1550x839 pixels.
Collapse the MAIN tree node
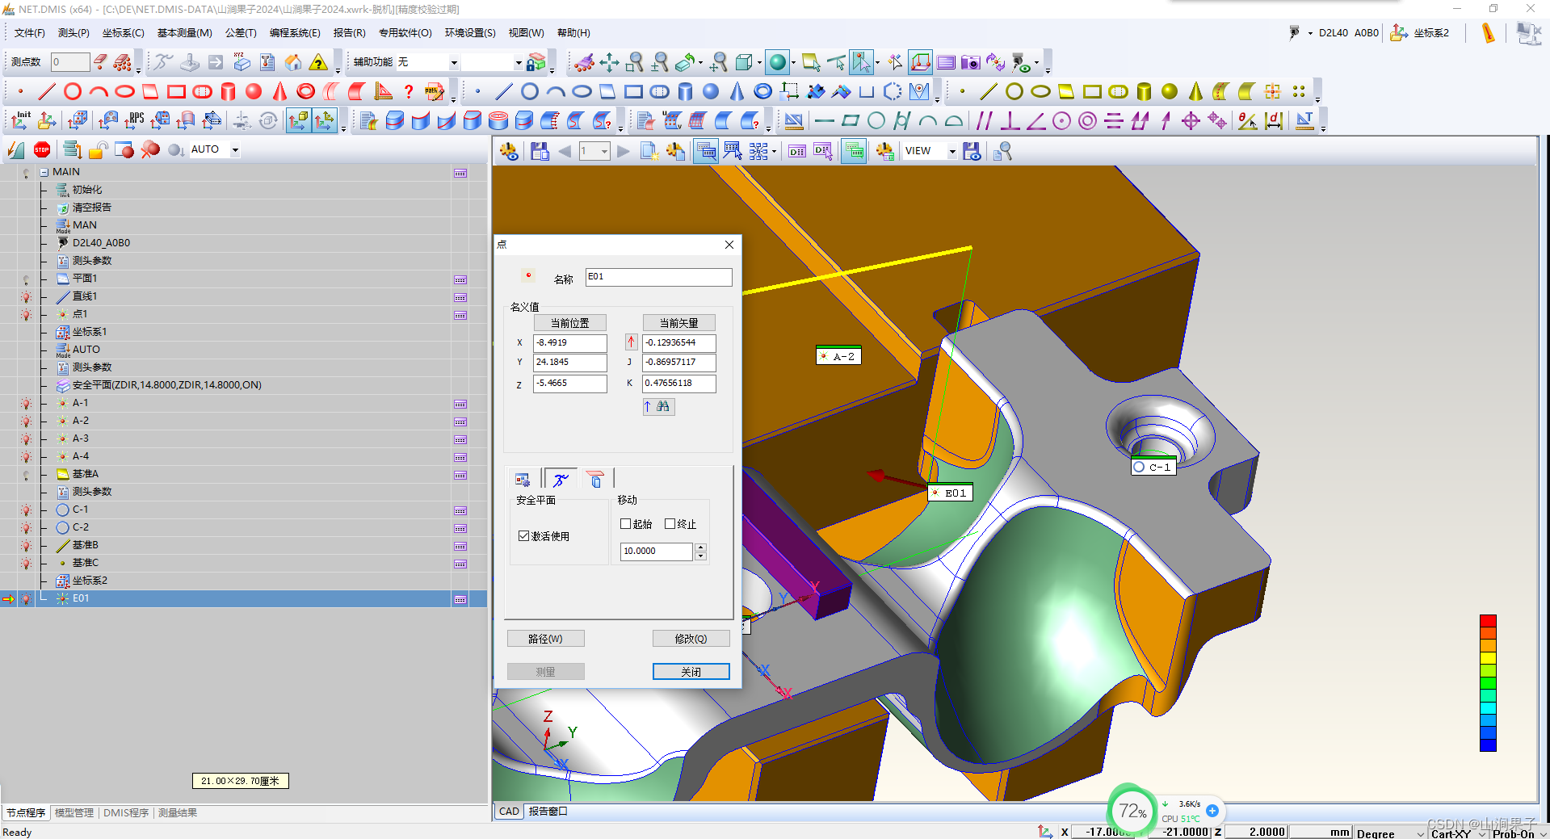[44, 172]
